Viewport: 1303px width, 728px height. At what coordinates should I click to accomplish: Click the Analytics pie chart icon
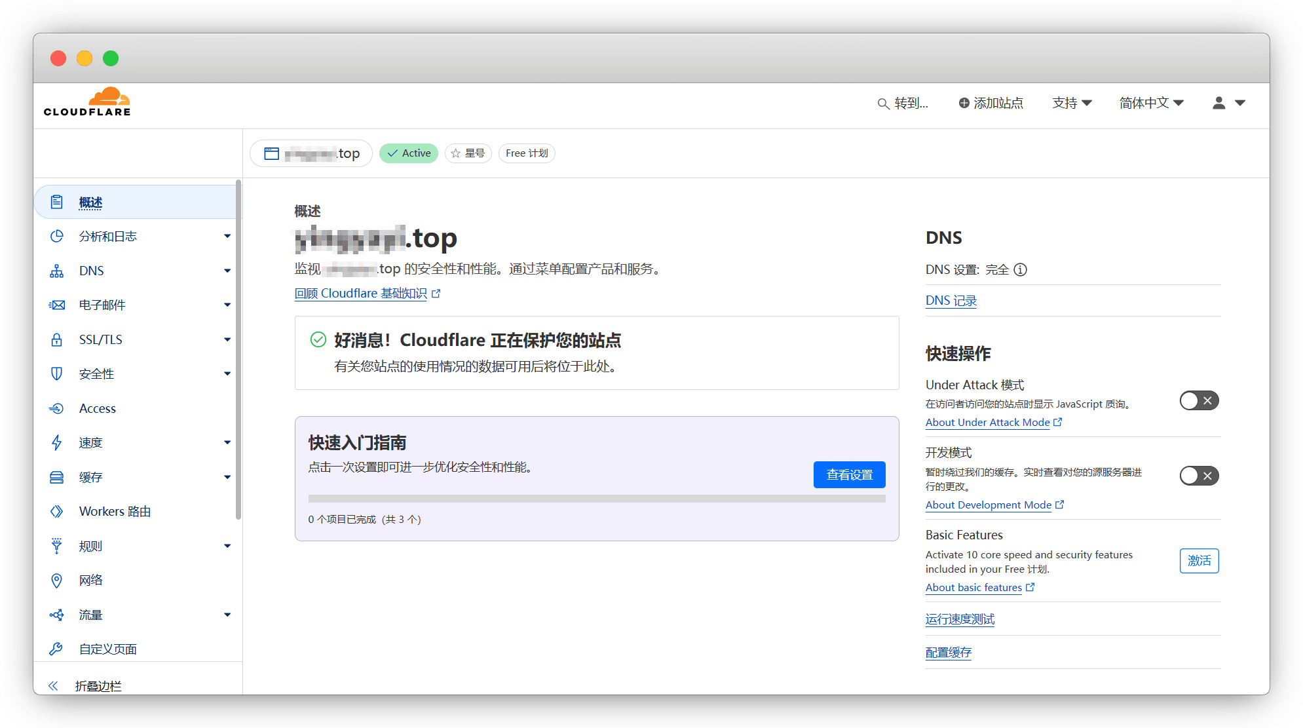[57, 236]
